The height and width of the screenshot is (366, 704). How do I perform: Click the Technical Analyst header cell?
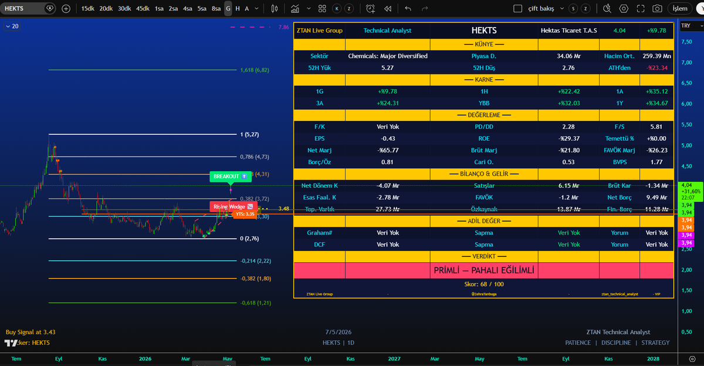point(387,30)
